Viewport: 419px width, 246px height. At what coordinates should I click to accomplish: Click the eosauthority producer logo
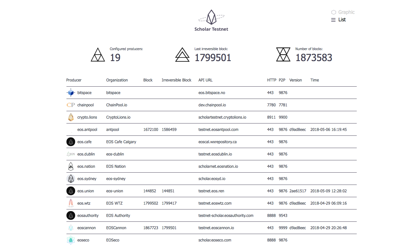71,216
